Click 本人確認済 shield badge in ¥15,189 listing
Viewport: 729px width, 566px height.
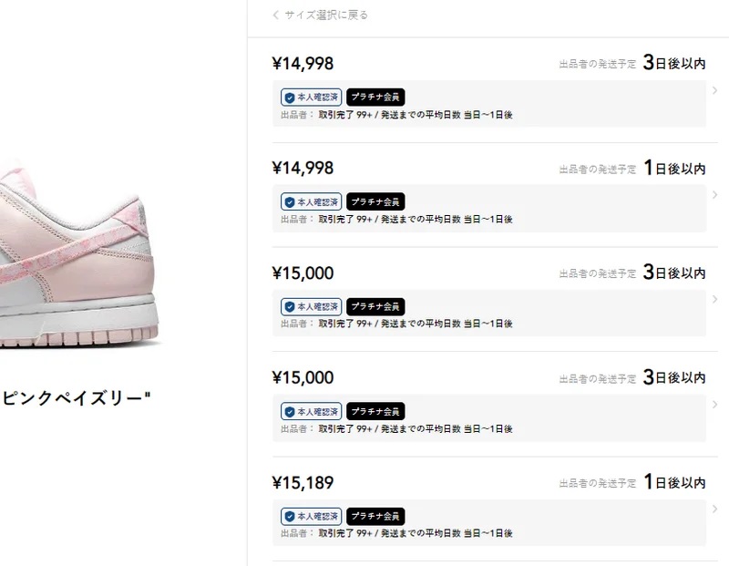[311, 516]
